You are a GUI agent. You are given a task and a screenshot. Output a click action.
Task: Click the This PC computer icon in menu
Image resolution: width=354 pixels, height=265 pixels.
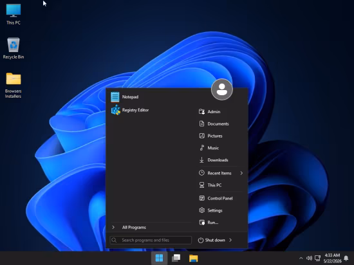201,185
